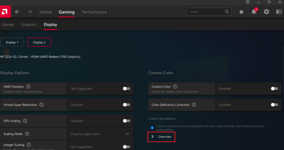Toggle the GPU Scaling switch
Viewport: 284px width, 150px height.
coord(126,121)
